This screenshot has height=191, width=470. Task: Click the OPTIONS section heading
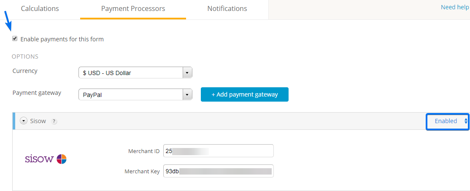(25, 56)
